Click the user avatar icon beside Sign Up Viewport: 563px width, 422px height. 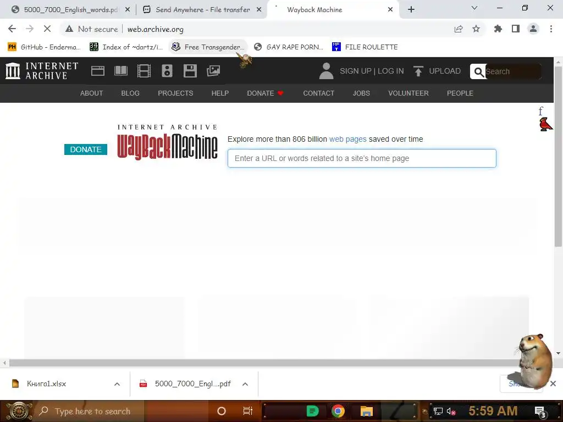[326, 71]
